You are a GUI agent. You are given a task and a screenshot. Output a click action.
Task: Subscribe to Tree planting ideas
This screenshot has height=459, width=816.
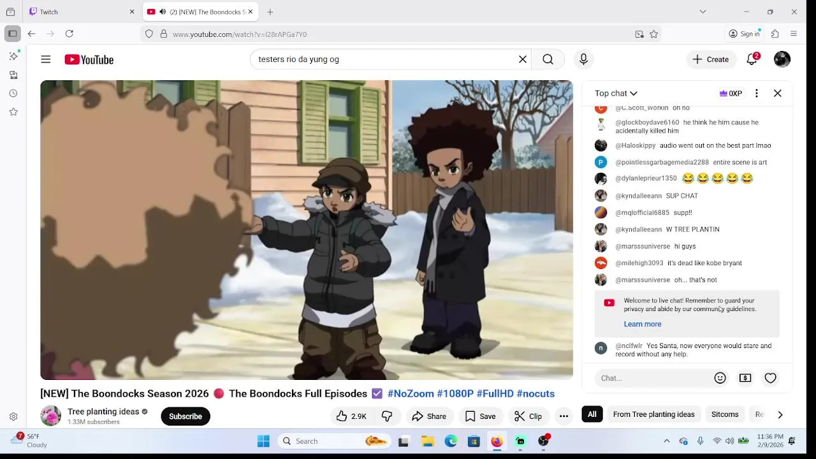pyautogui.click(x=186, y=416)
